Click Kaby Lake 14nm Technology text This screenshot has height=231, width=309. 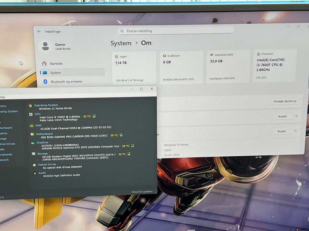(59, 120)
